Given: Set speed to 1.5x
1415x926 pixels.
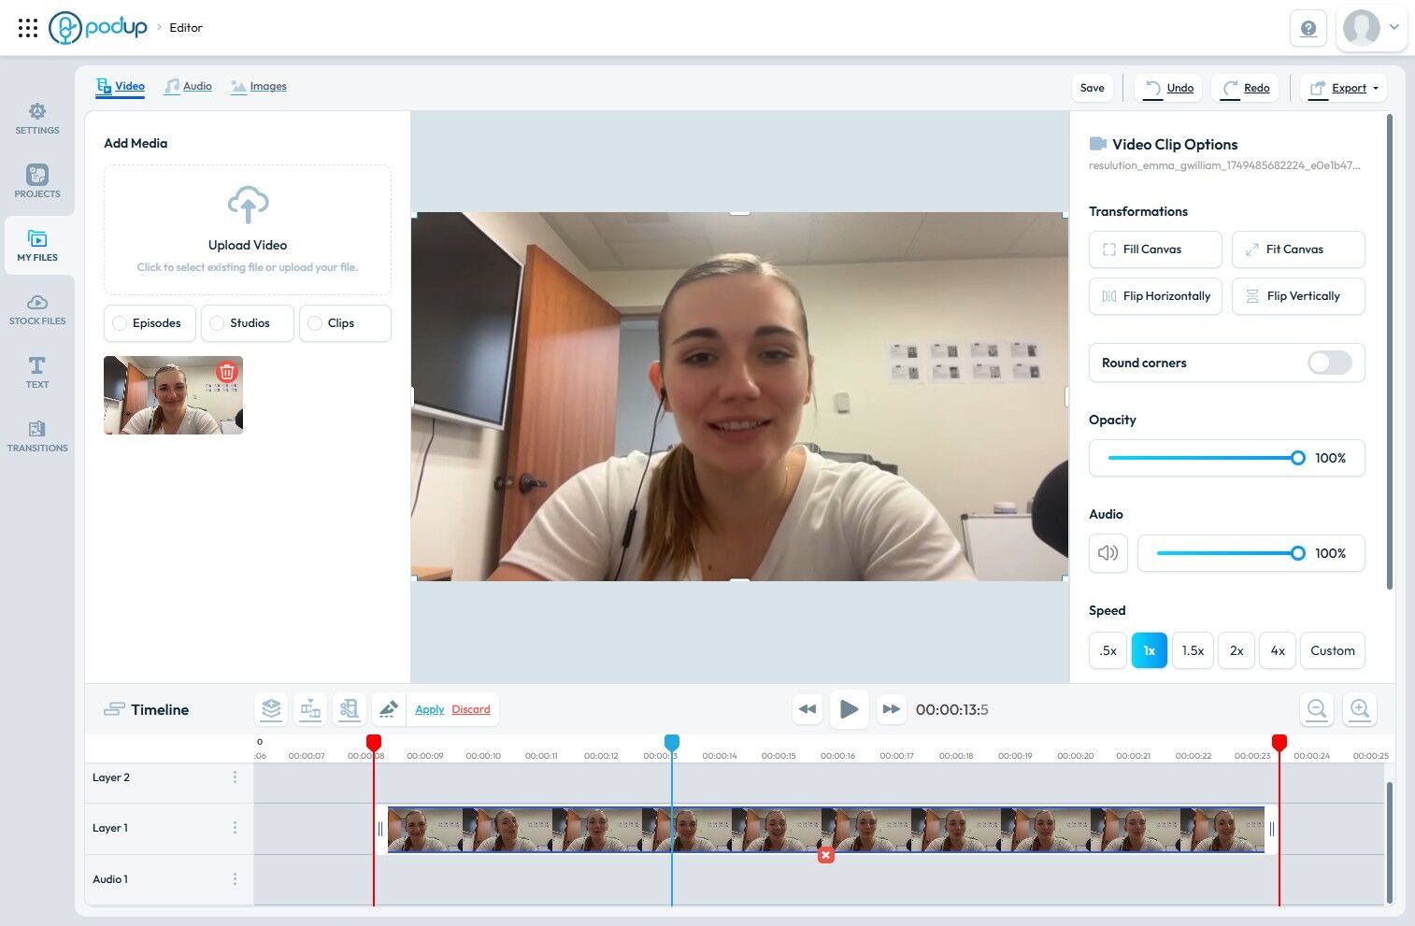Looking at the screenshot, I should (1193, 650).
